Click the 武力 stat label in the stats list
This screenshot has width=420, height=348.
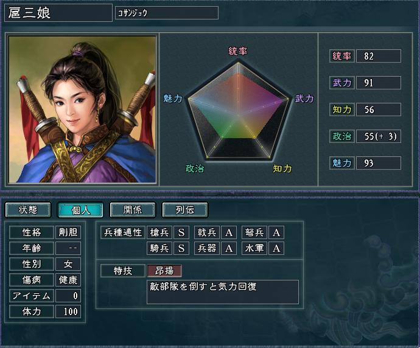click(x=342, y=83)
